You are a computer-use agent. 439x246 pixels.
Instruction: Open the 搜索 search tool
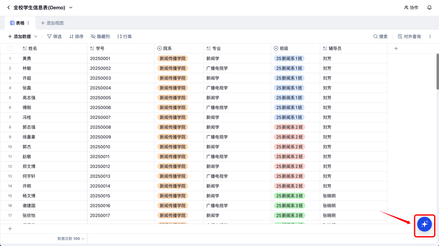pyautogui.click(x=380, y=37)
